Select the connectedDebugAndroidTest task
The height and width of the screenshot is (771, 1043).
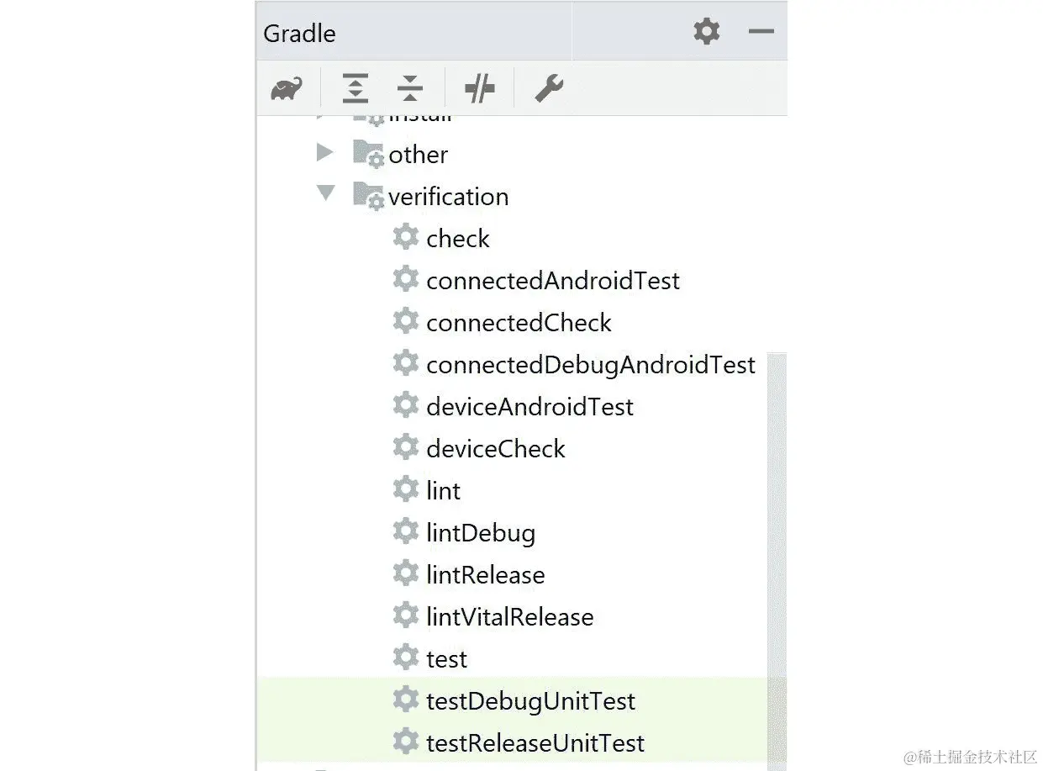591,364
